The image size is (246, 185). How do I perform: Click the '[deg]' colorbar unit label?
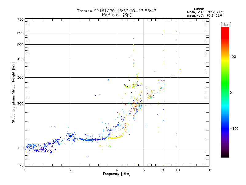point(226,25)
